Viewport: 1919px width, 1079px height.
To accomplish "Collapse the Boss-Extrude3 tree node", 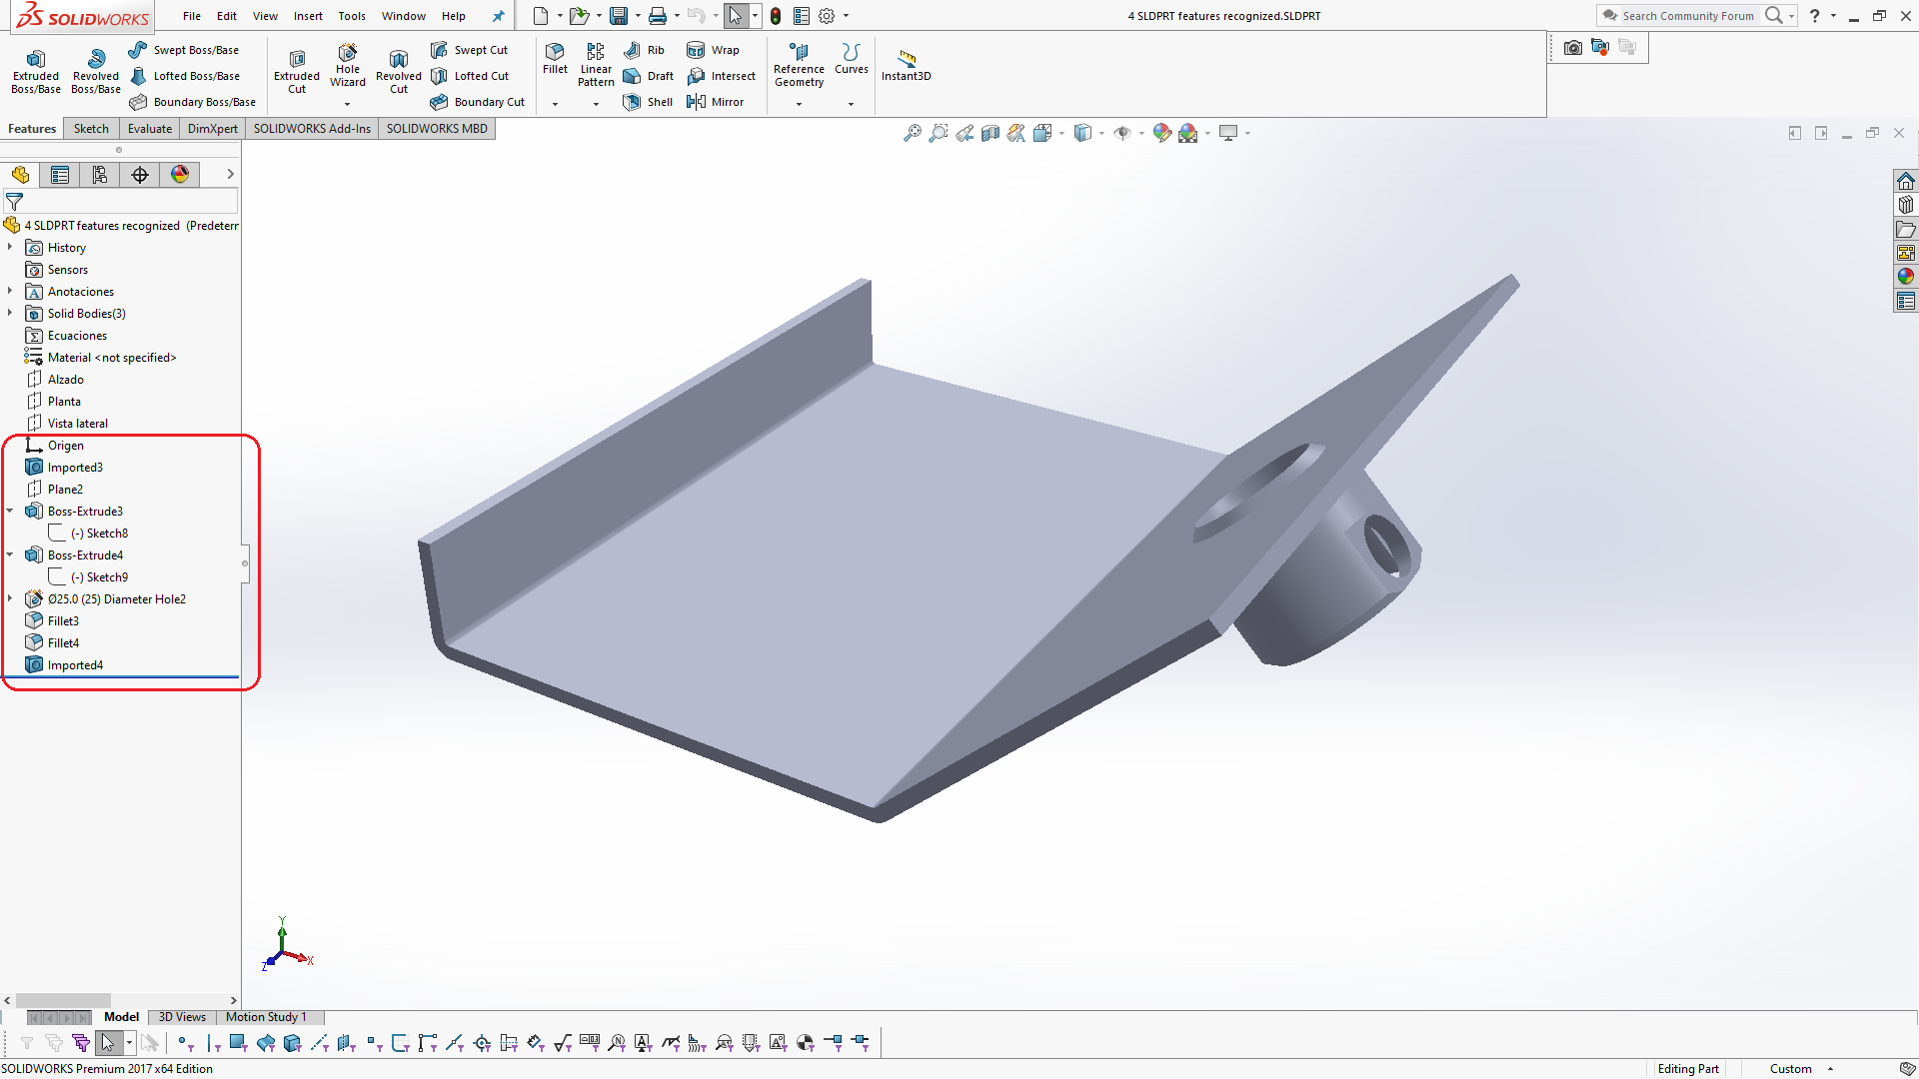I will pyautogui.click(x=10, y=511).
